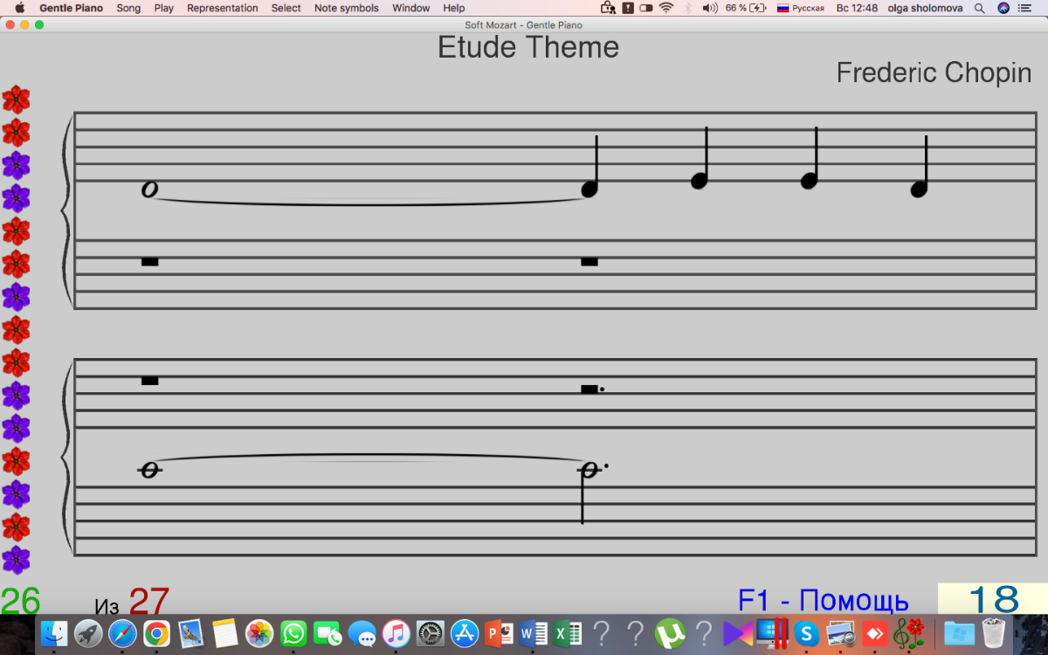
Task: Click the F1 - Помощь help label
Action: pyautogui.click(x=824, y=601)
